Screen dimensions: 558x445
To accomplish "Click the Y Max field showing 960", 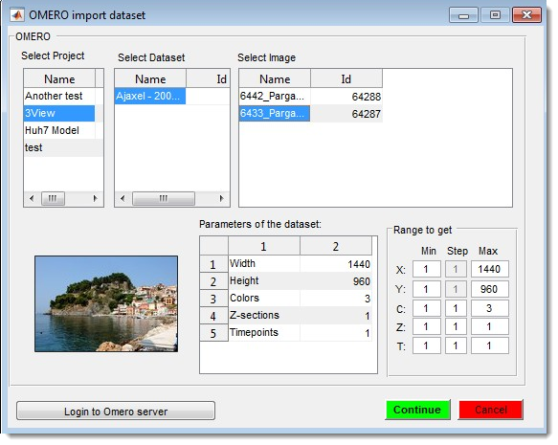I will (489, 289).
